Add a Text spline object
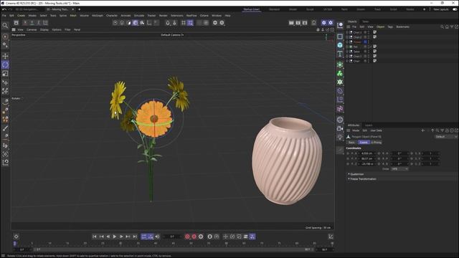Viewport: 459px width, 258px height. pos(340,54)
